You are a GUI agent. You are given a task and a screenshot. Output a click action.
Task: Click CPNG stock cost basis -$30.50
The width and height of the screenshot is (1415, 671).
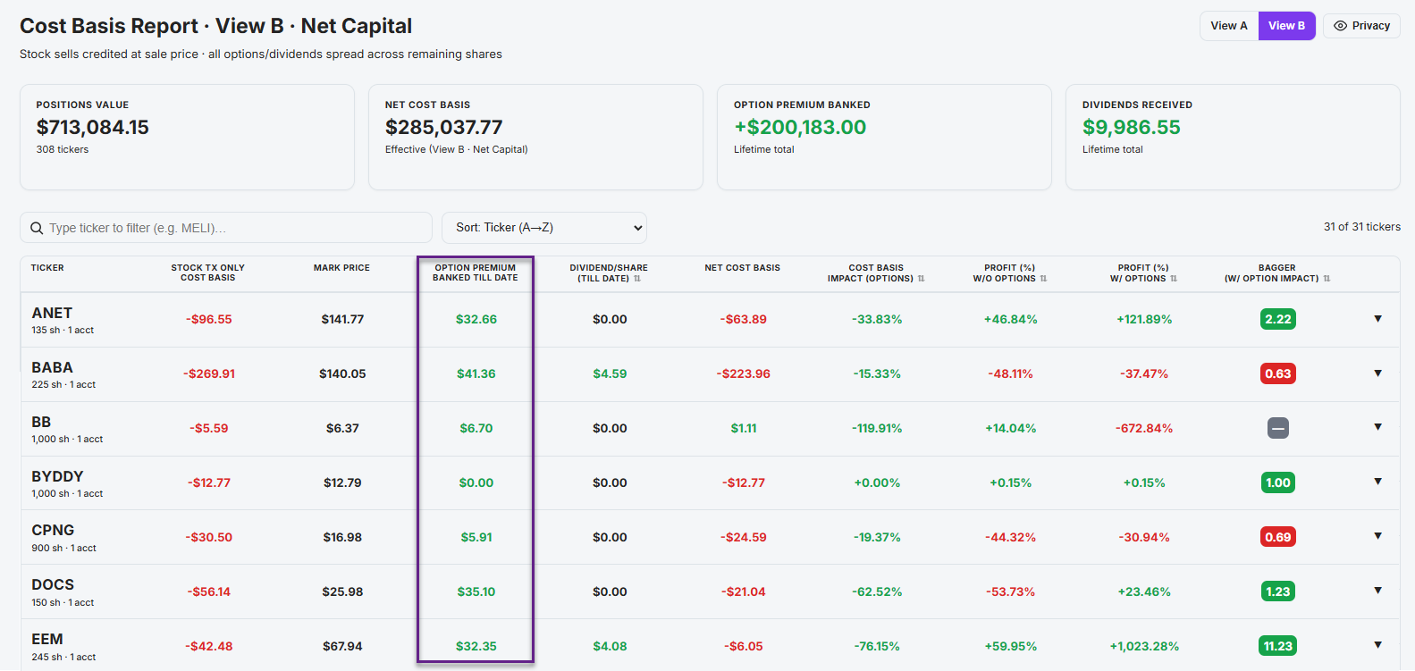pyautogui.click(x=209, y=537)
